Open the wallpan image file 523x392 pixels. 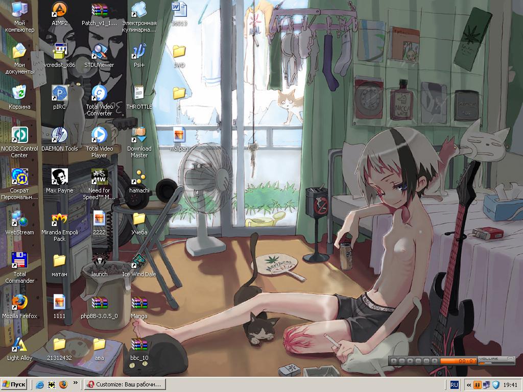pyautogui.click(x=179, y=140)
